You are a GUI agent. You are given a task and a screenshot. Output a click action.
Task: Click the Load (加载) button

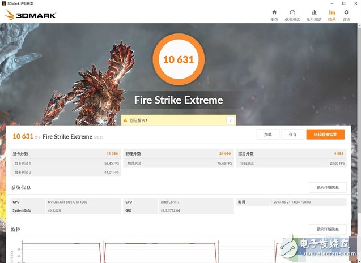pos(267,135)
